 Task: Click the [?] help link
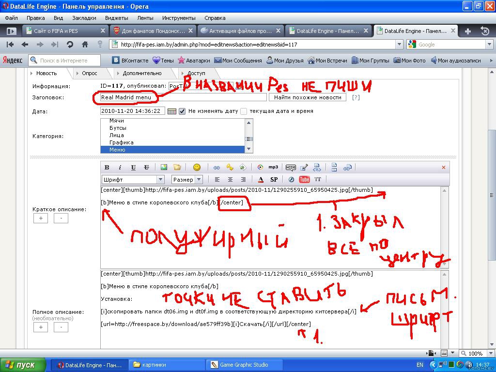(356, 97)
